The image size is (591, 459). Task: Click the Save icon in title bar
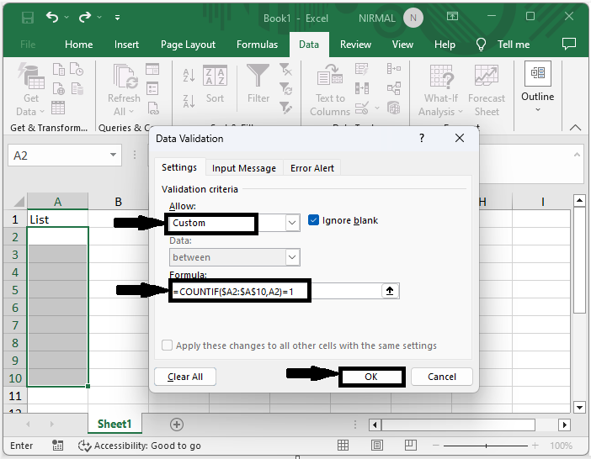tap(27, 18)
